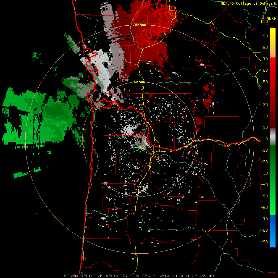This screenshot has height=278, width=278.
Task: Click the 70 value on velocity scale
Action: [x=265, y=59]
